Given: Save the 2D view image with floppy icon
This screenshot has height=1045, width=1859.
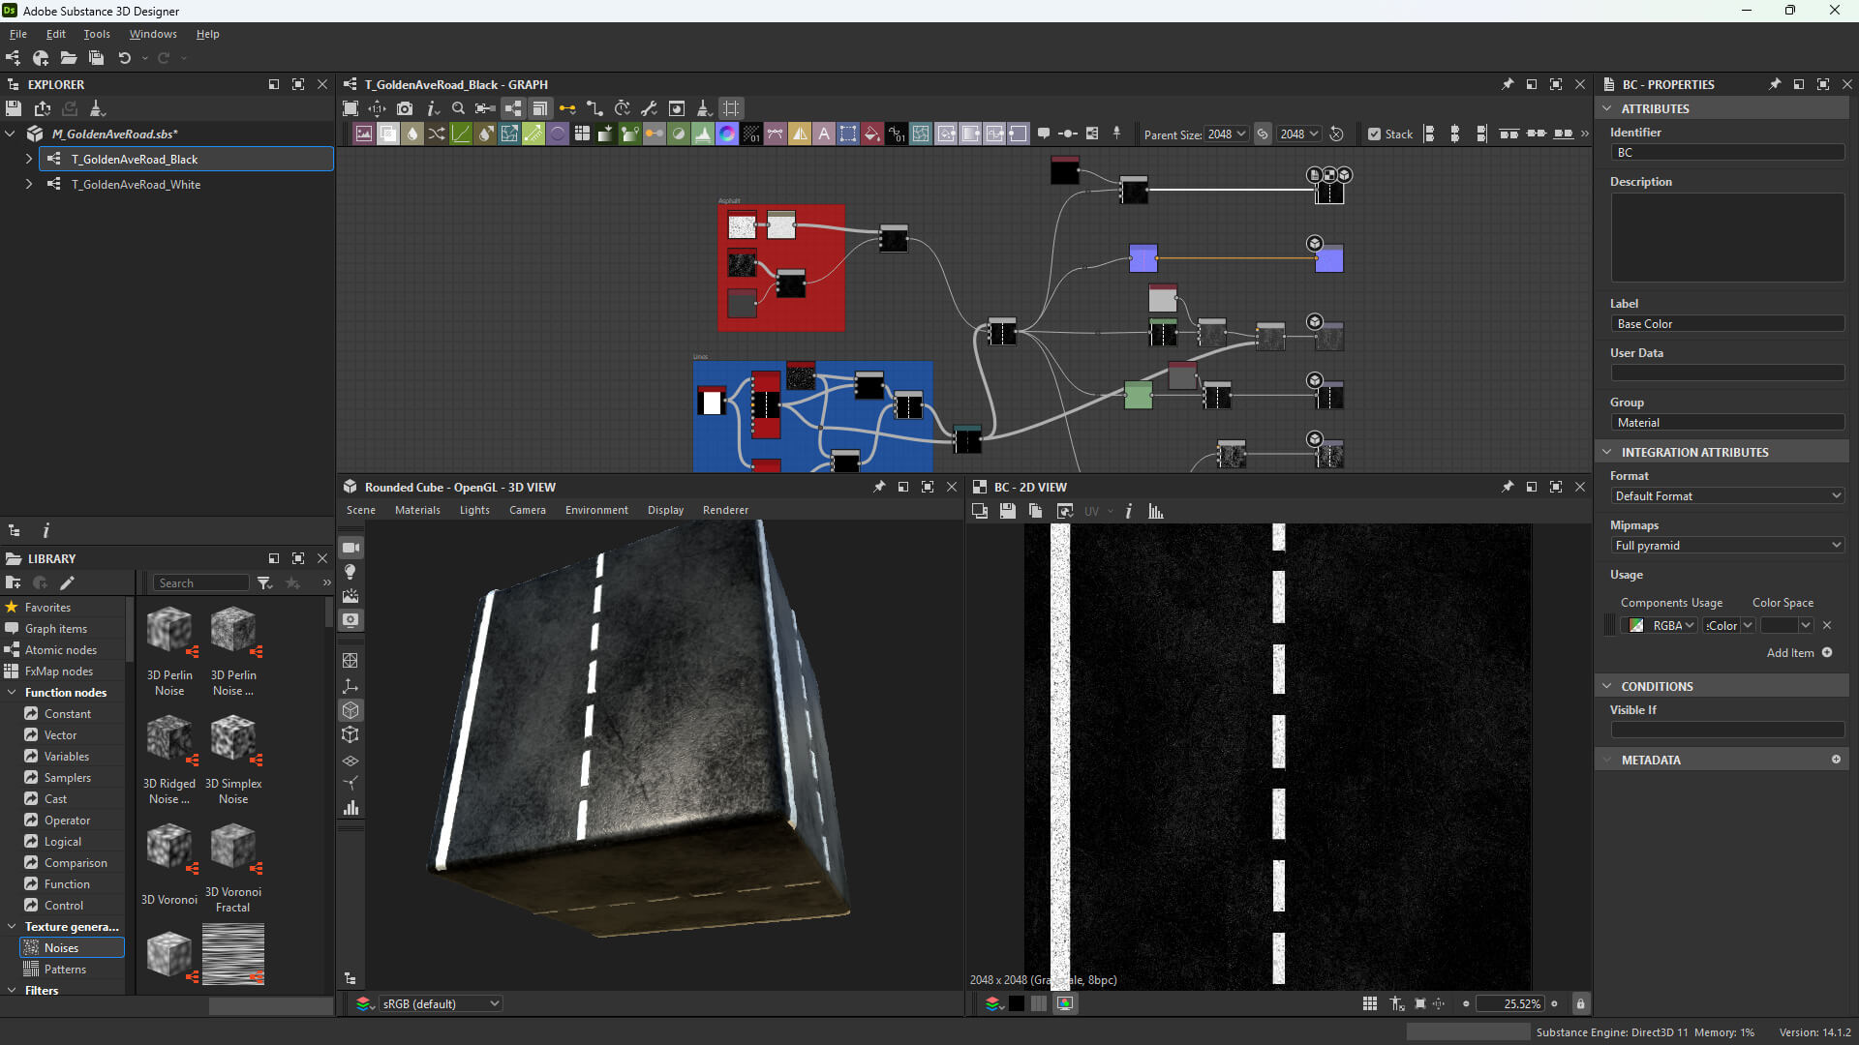Looking at the screenshot, I should pos(1008,511).
